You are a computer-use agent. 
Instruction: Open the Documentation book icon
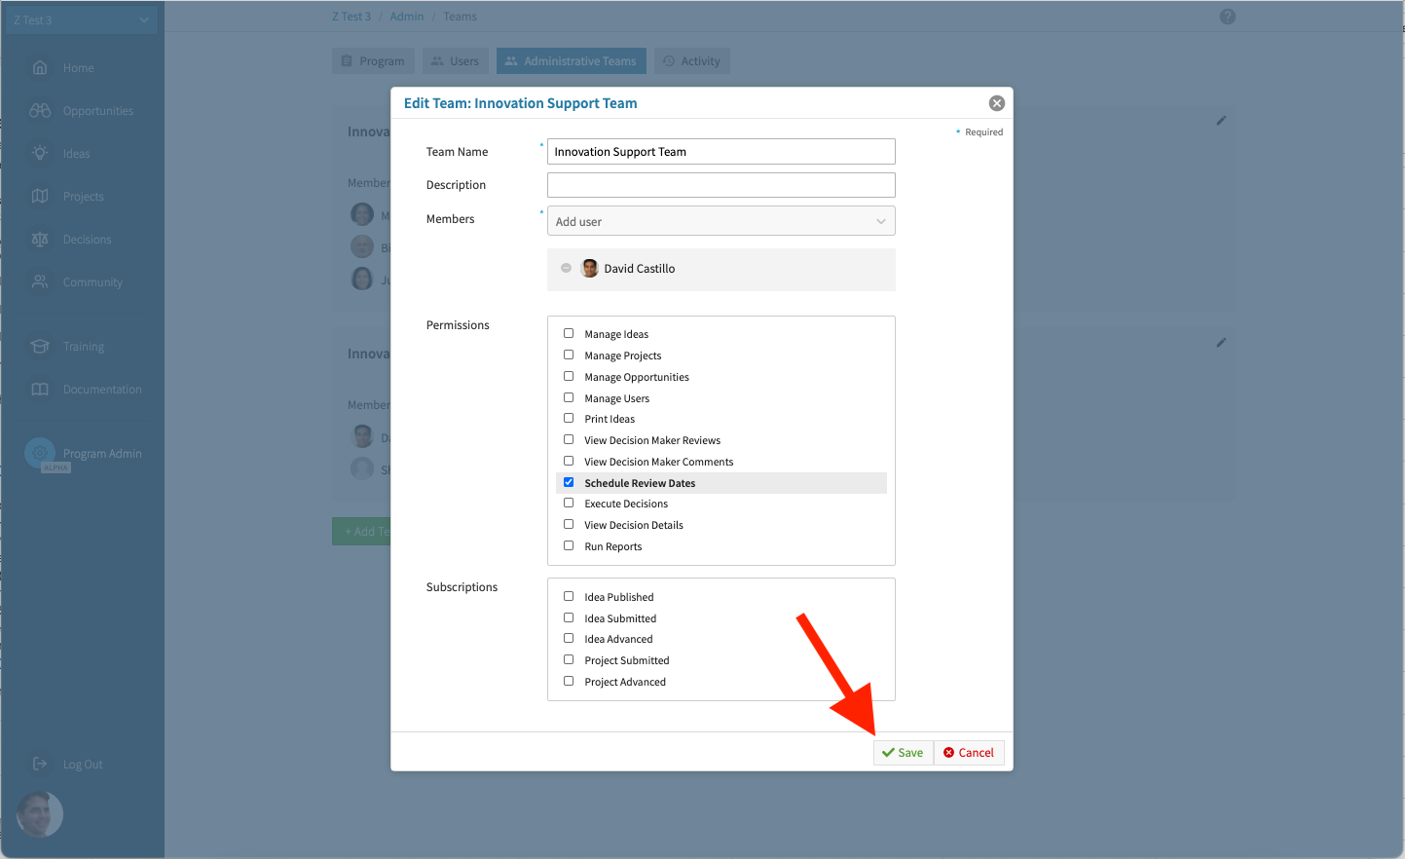pos(40,389)
